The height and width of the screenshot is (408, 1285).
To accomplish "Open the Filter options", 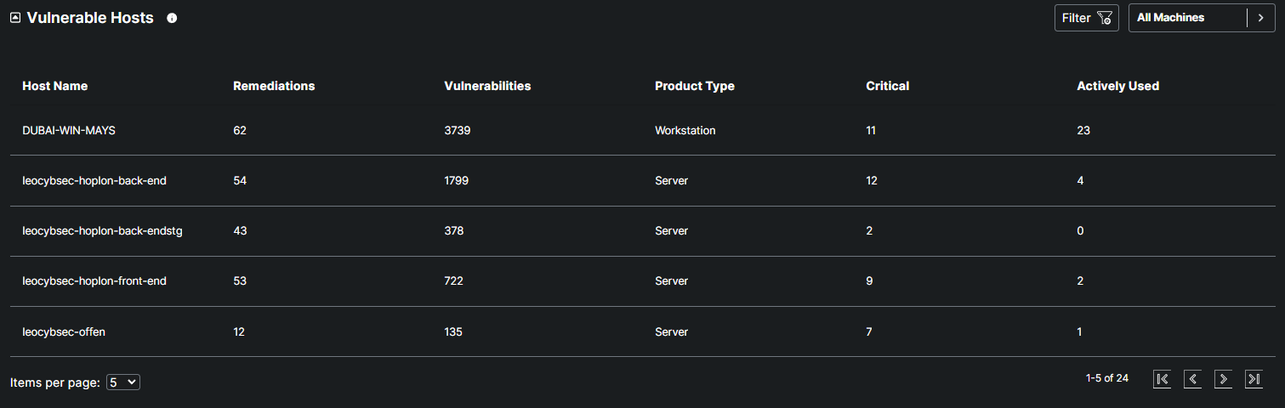I will [1086, 18].
